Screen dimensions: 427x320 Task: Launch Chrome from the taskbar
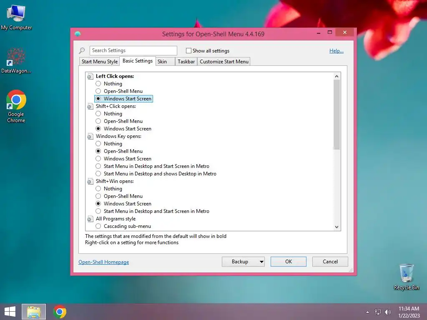[60, 312]
